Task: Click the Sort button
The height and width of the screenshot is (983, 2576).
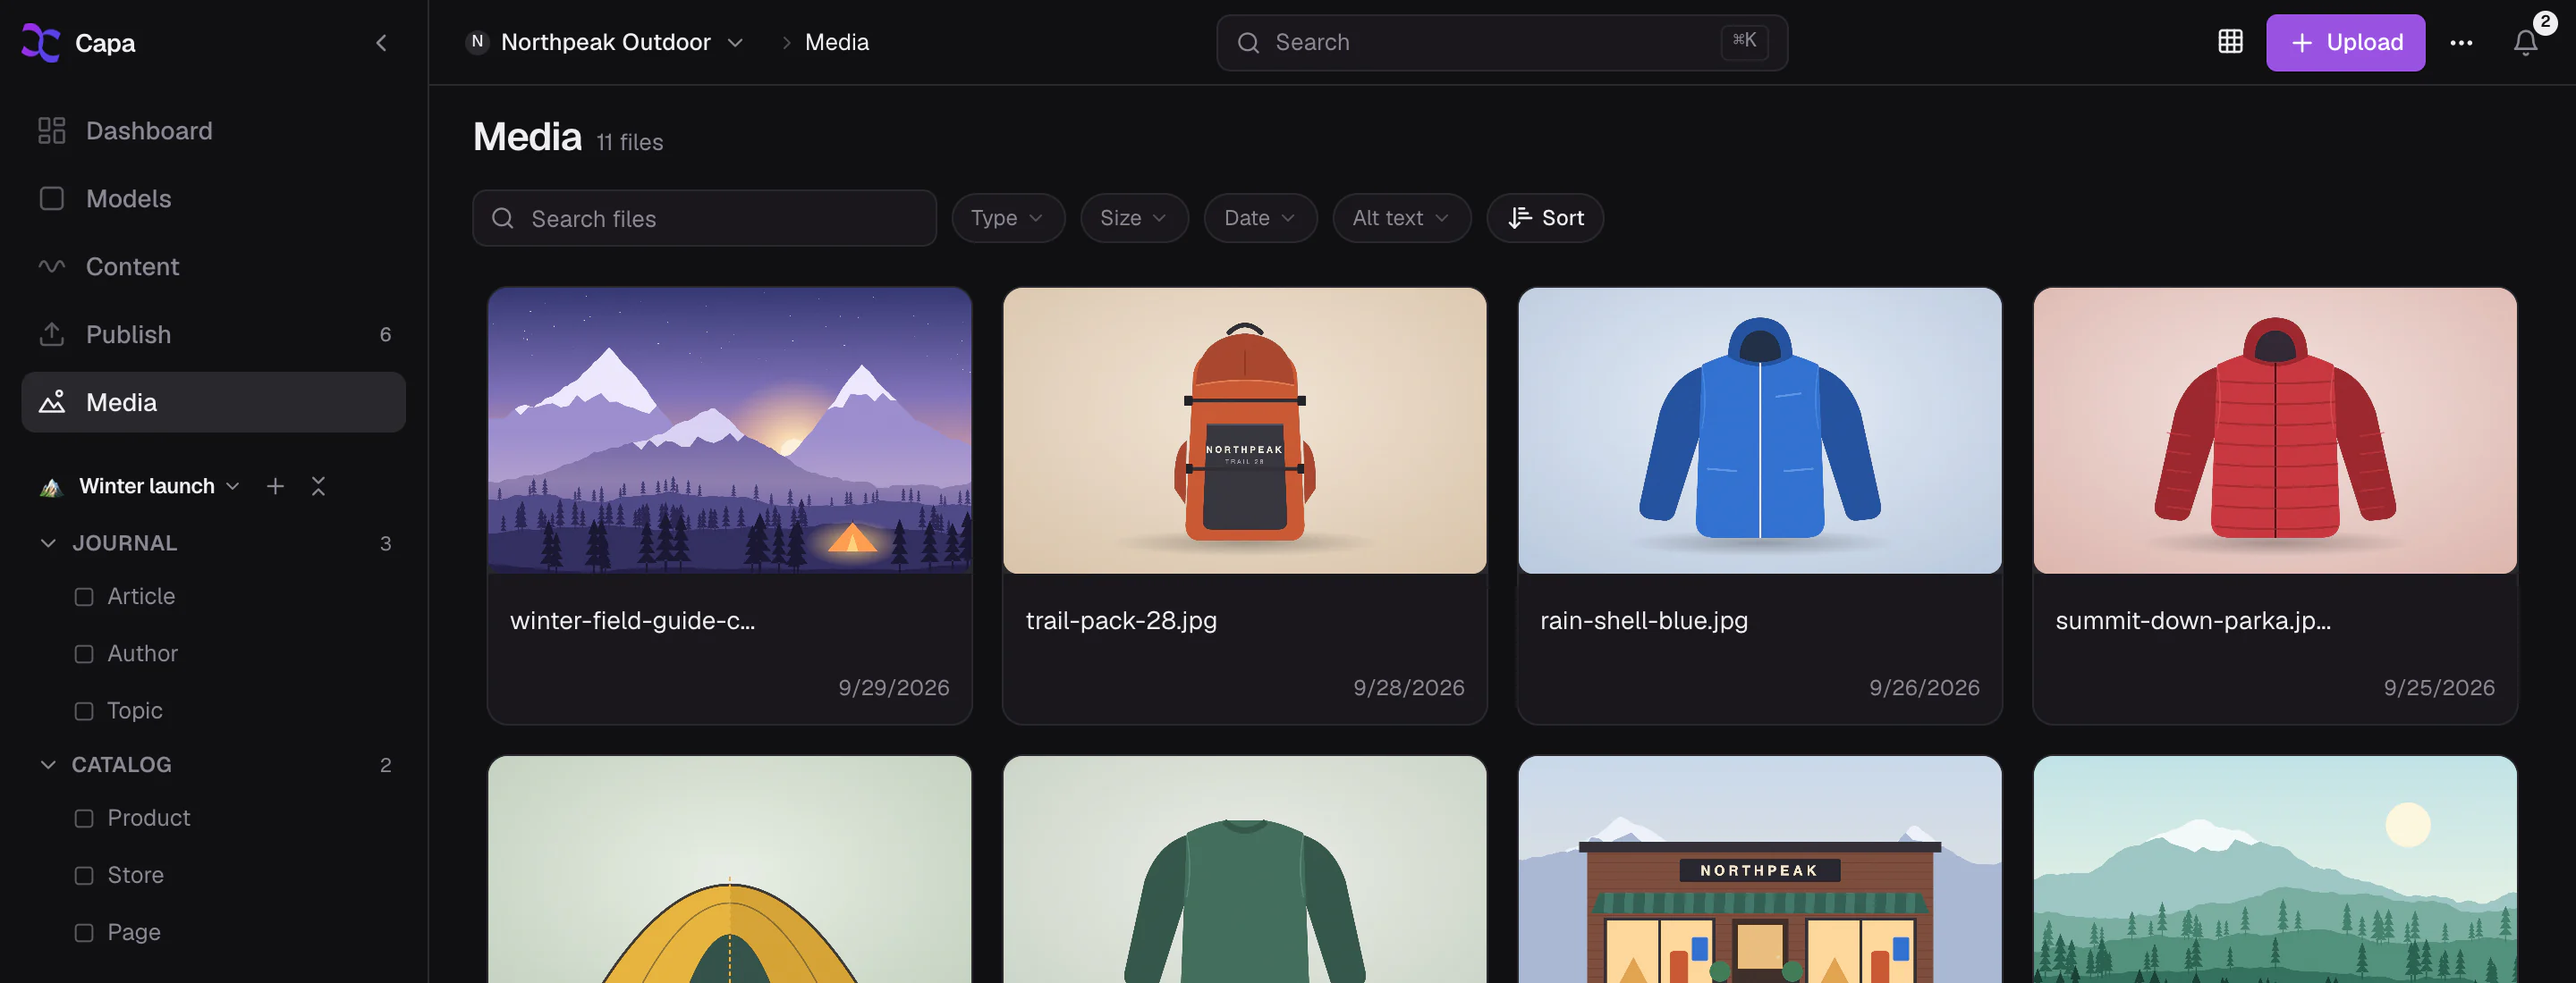Action: (x=1545, y=218)
